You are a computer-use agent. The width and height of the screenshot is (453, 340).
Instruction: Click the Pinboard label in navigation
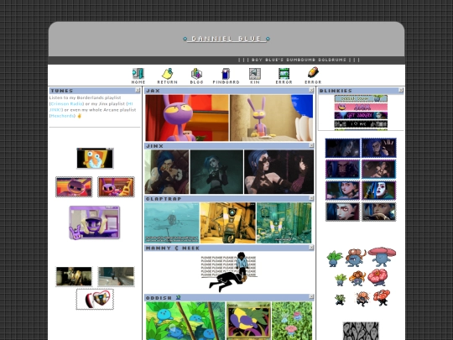tap(226, 82)
